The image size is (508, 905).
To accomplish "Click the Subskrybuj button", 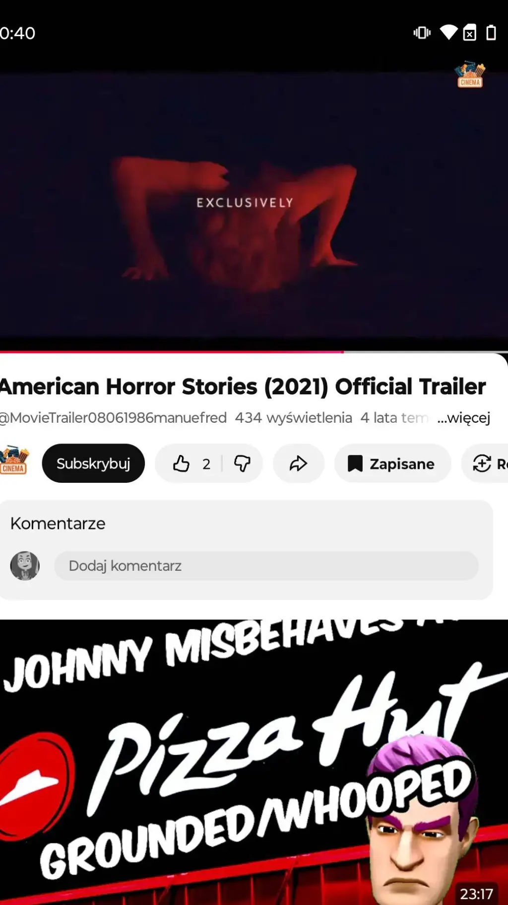I will click(93, 463).
